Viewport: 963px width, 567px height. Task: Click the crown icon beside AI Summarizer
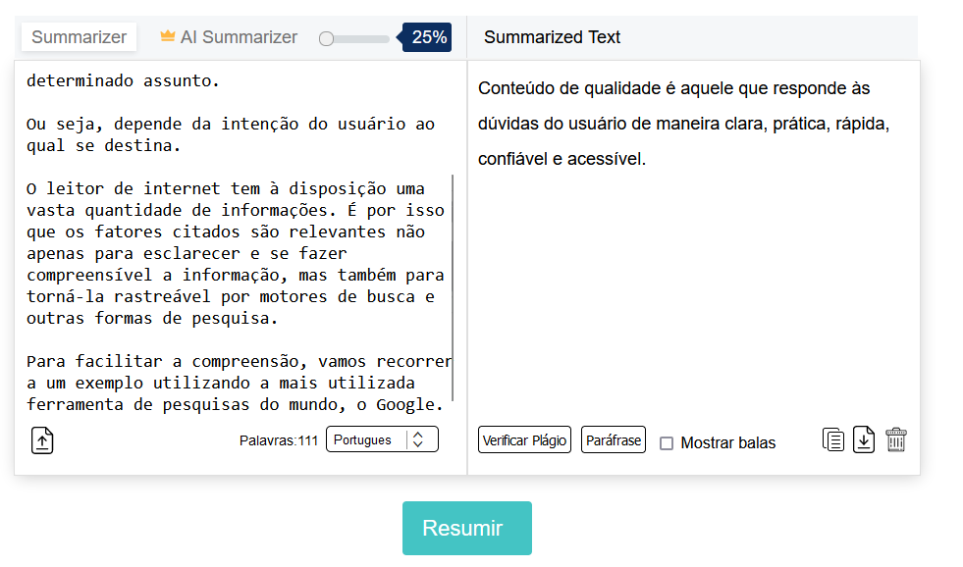click(168, 37)
